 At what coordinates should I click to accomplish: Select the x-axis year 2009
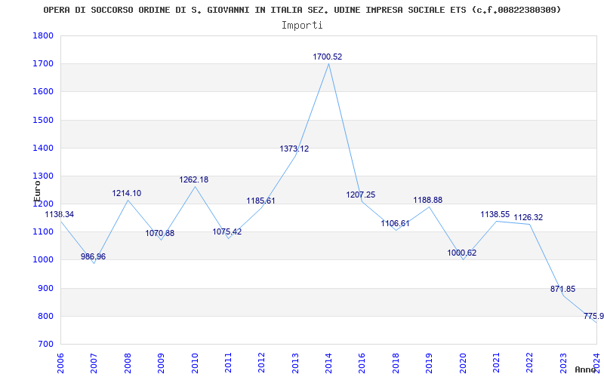[161, 363]
